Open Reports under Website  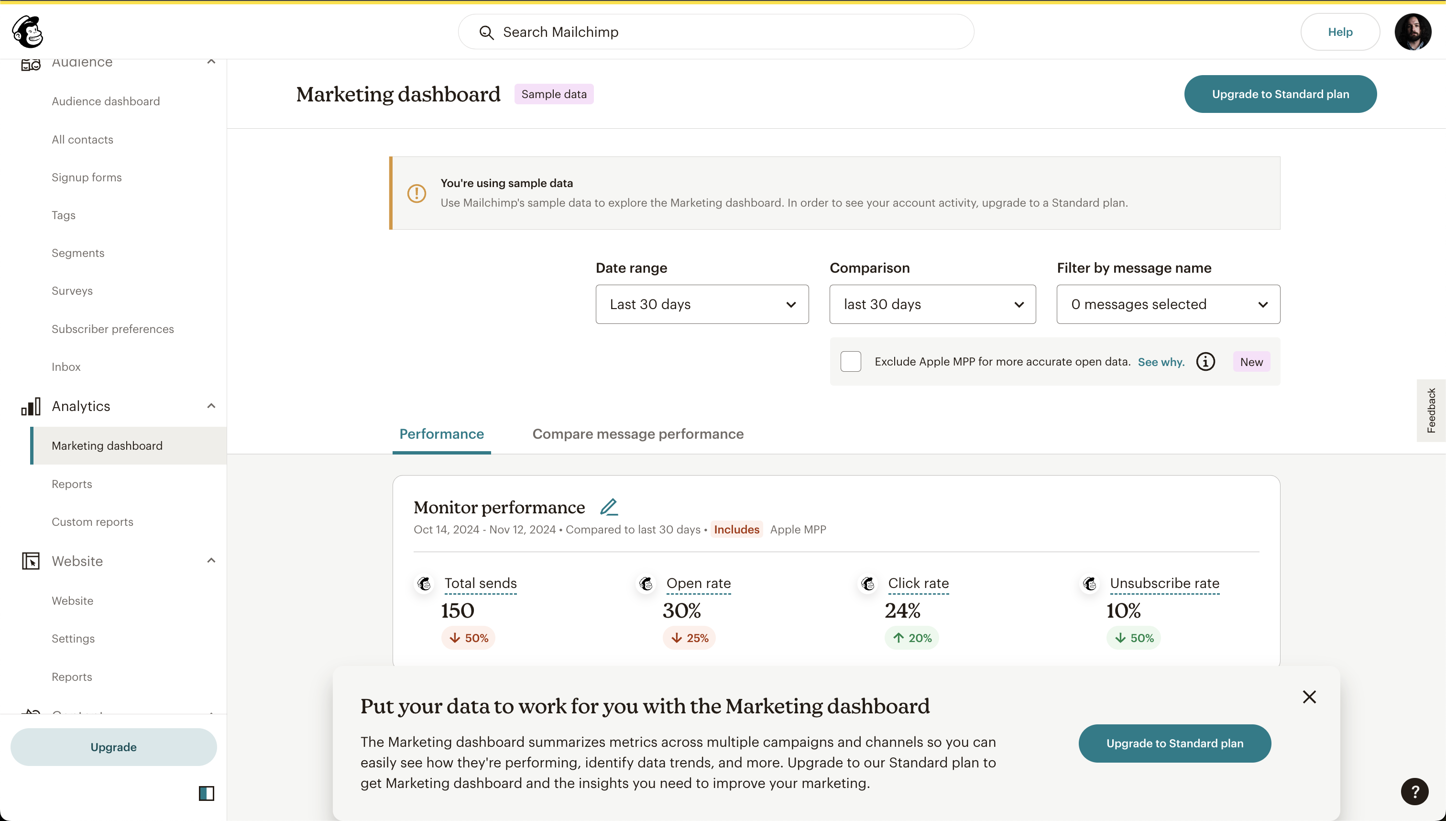[x=72, y=677]
